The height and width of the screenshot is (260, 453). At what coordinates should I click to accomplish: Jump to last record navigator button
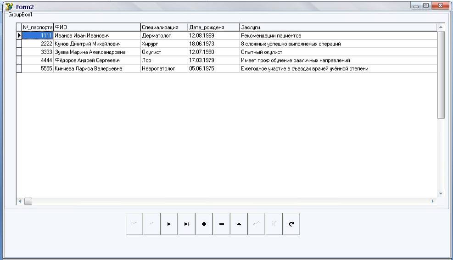click(x=187, y=224)
